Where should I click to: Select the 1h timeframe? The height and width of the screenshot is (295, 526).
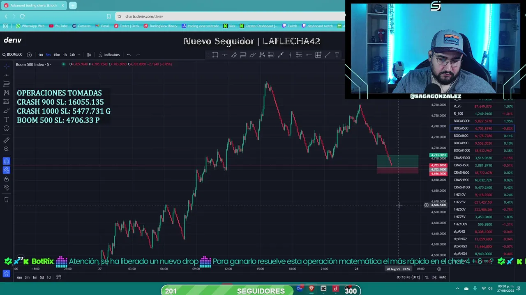[x=65, y=55]
